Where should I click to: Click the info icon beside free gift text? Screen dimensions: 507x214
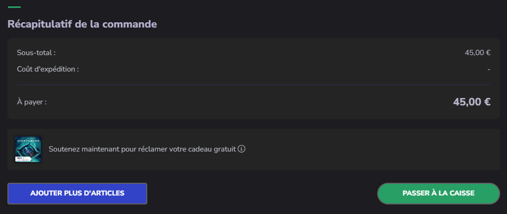pyautogui.click(x=242, y=149)
